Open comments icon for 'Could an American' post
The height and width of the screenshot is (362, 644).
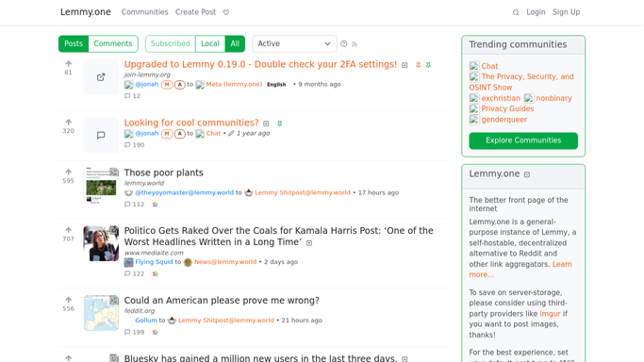pyautogui.click(x=127, y=332)
